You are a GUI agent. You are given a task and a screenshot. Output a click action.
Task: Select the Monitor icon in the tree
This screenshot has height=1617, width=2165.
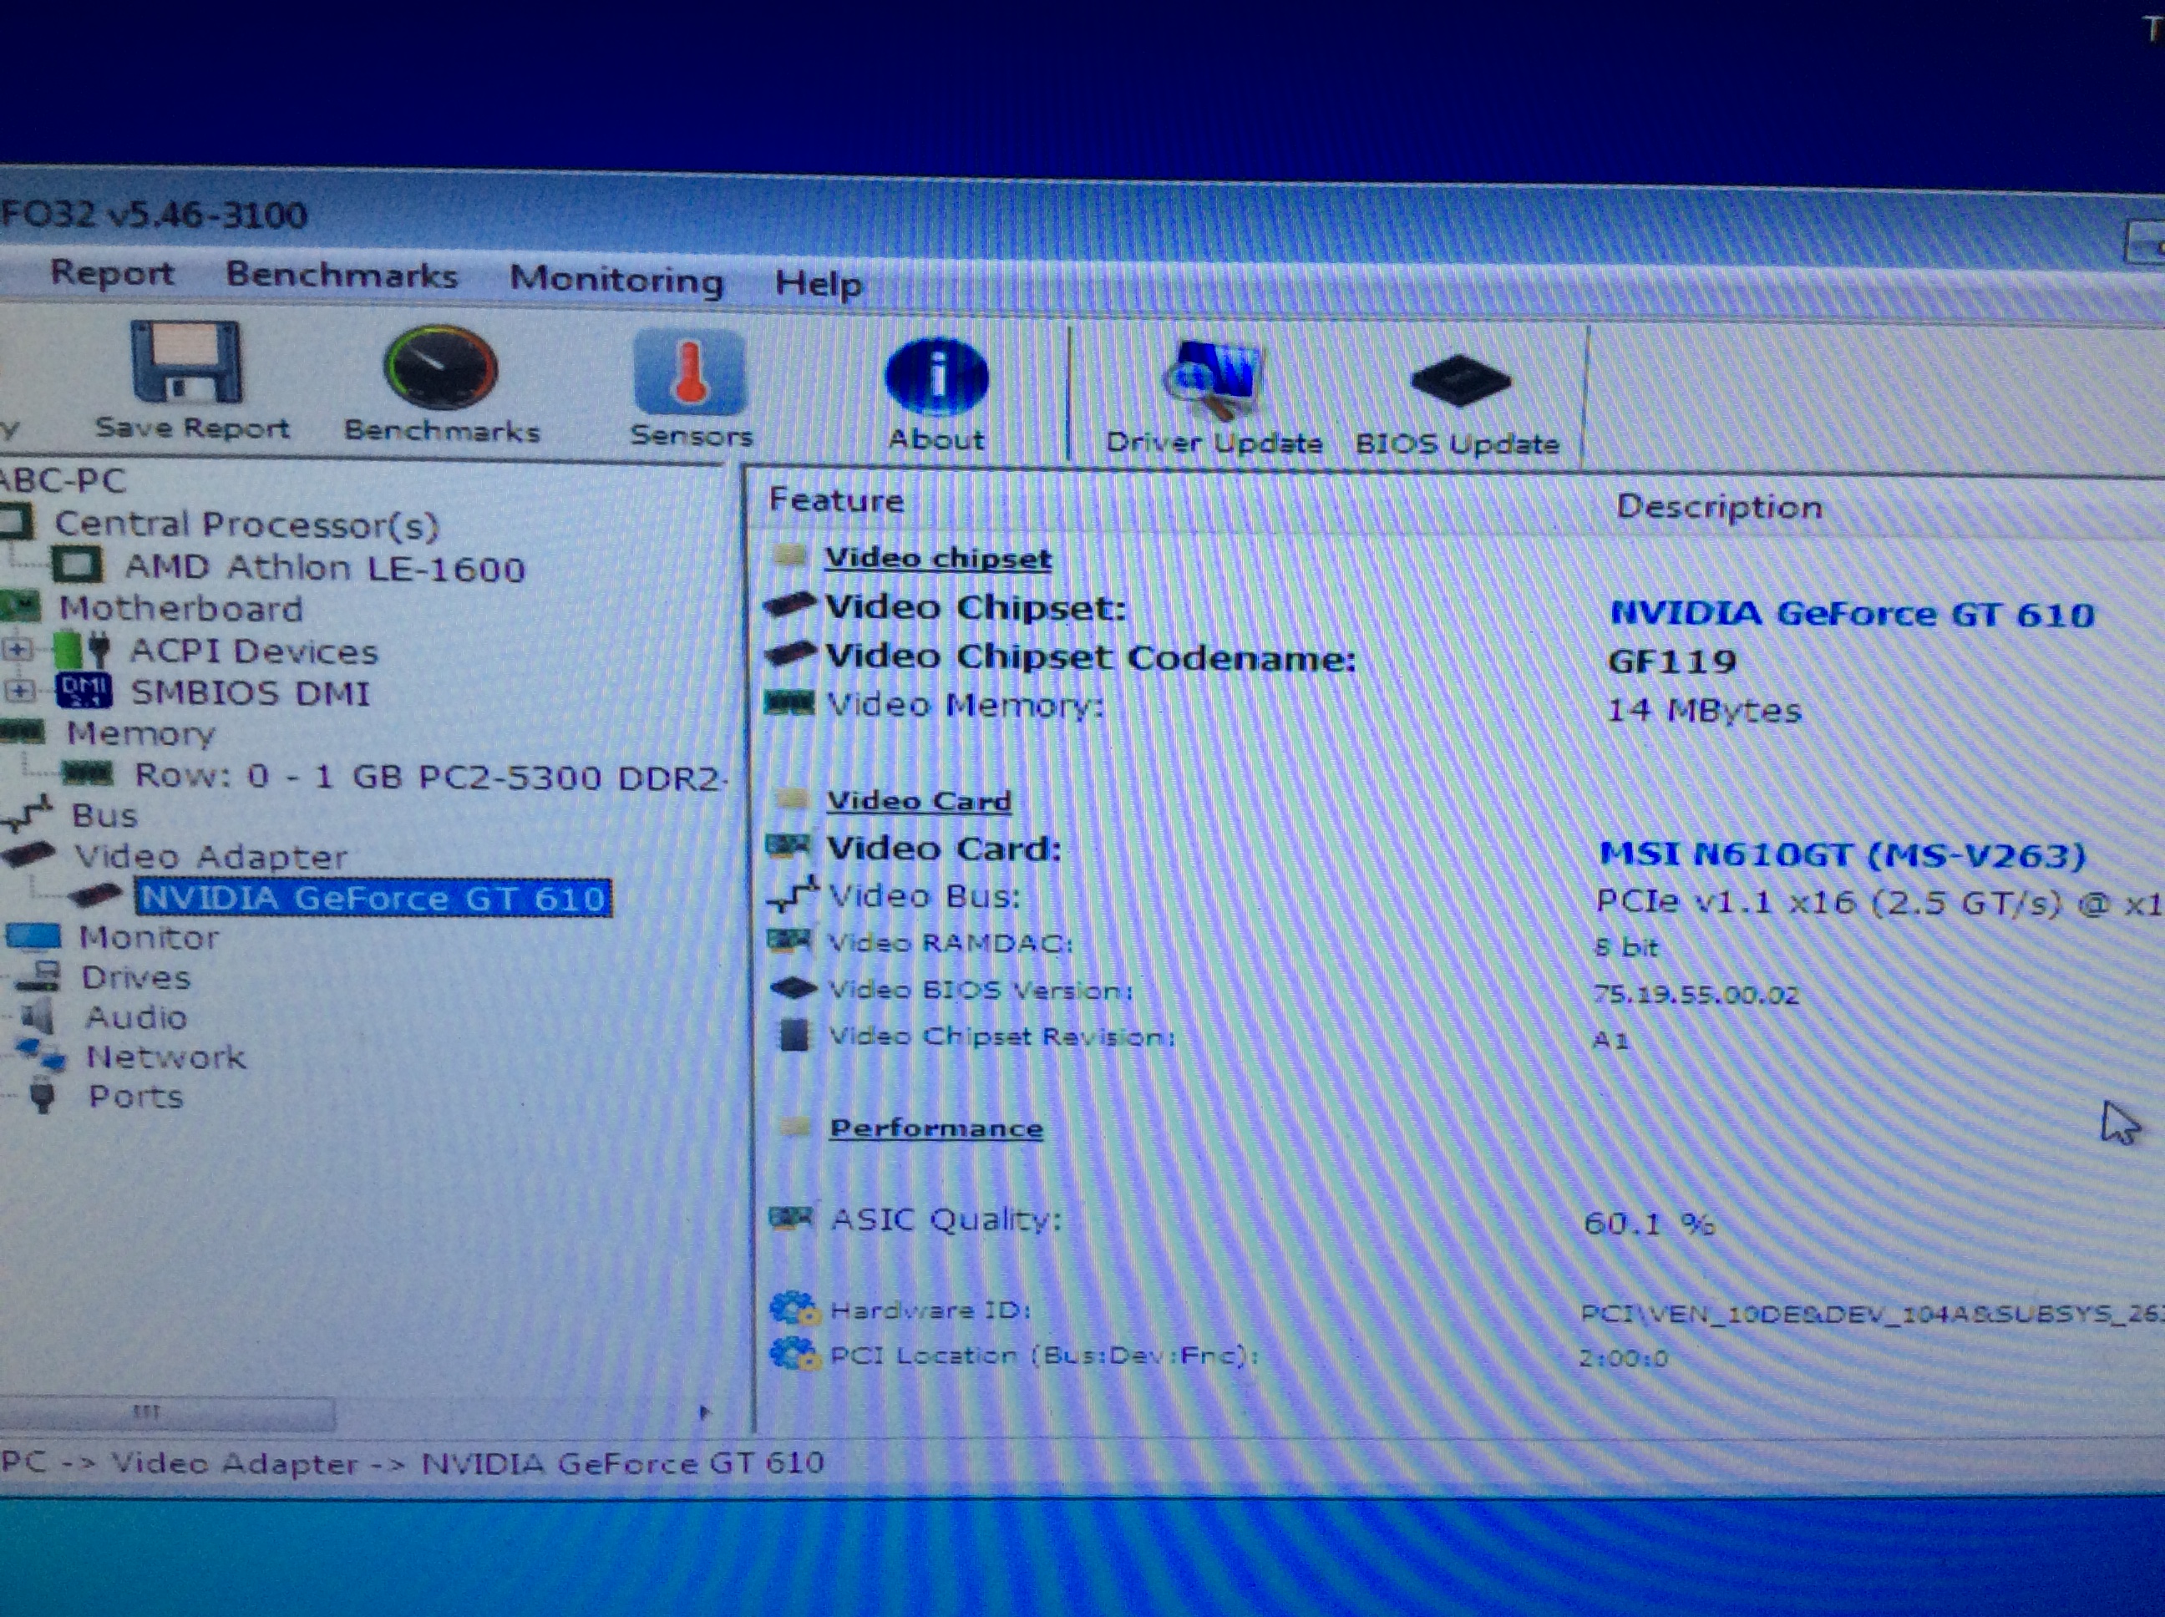35,937
